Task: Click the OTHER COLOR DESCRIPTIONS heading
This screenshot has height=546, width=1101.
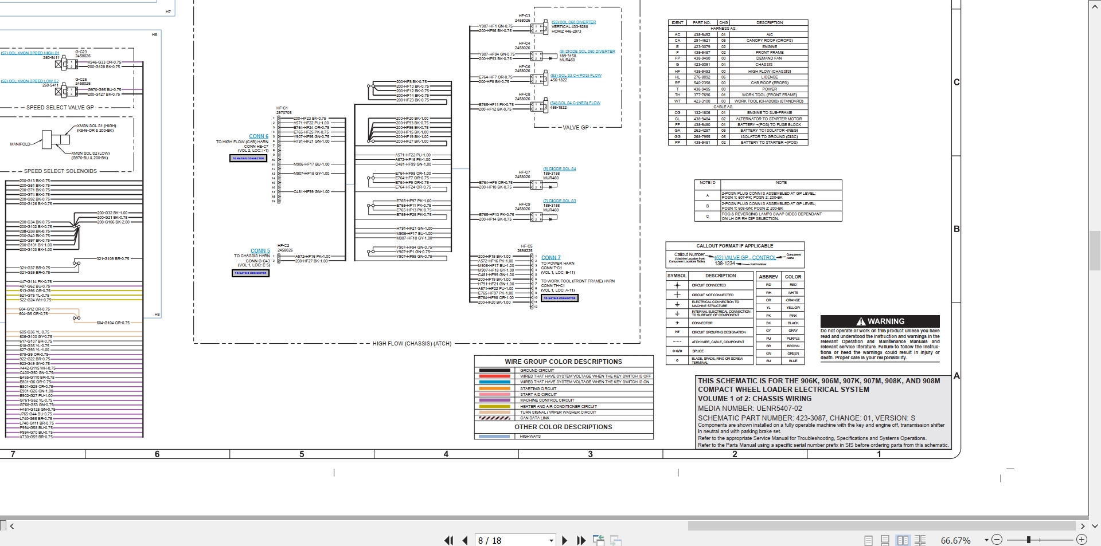Action: tap(563, 427)
